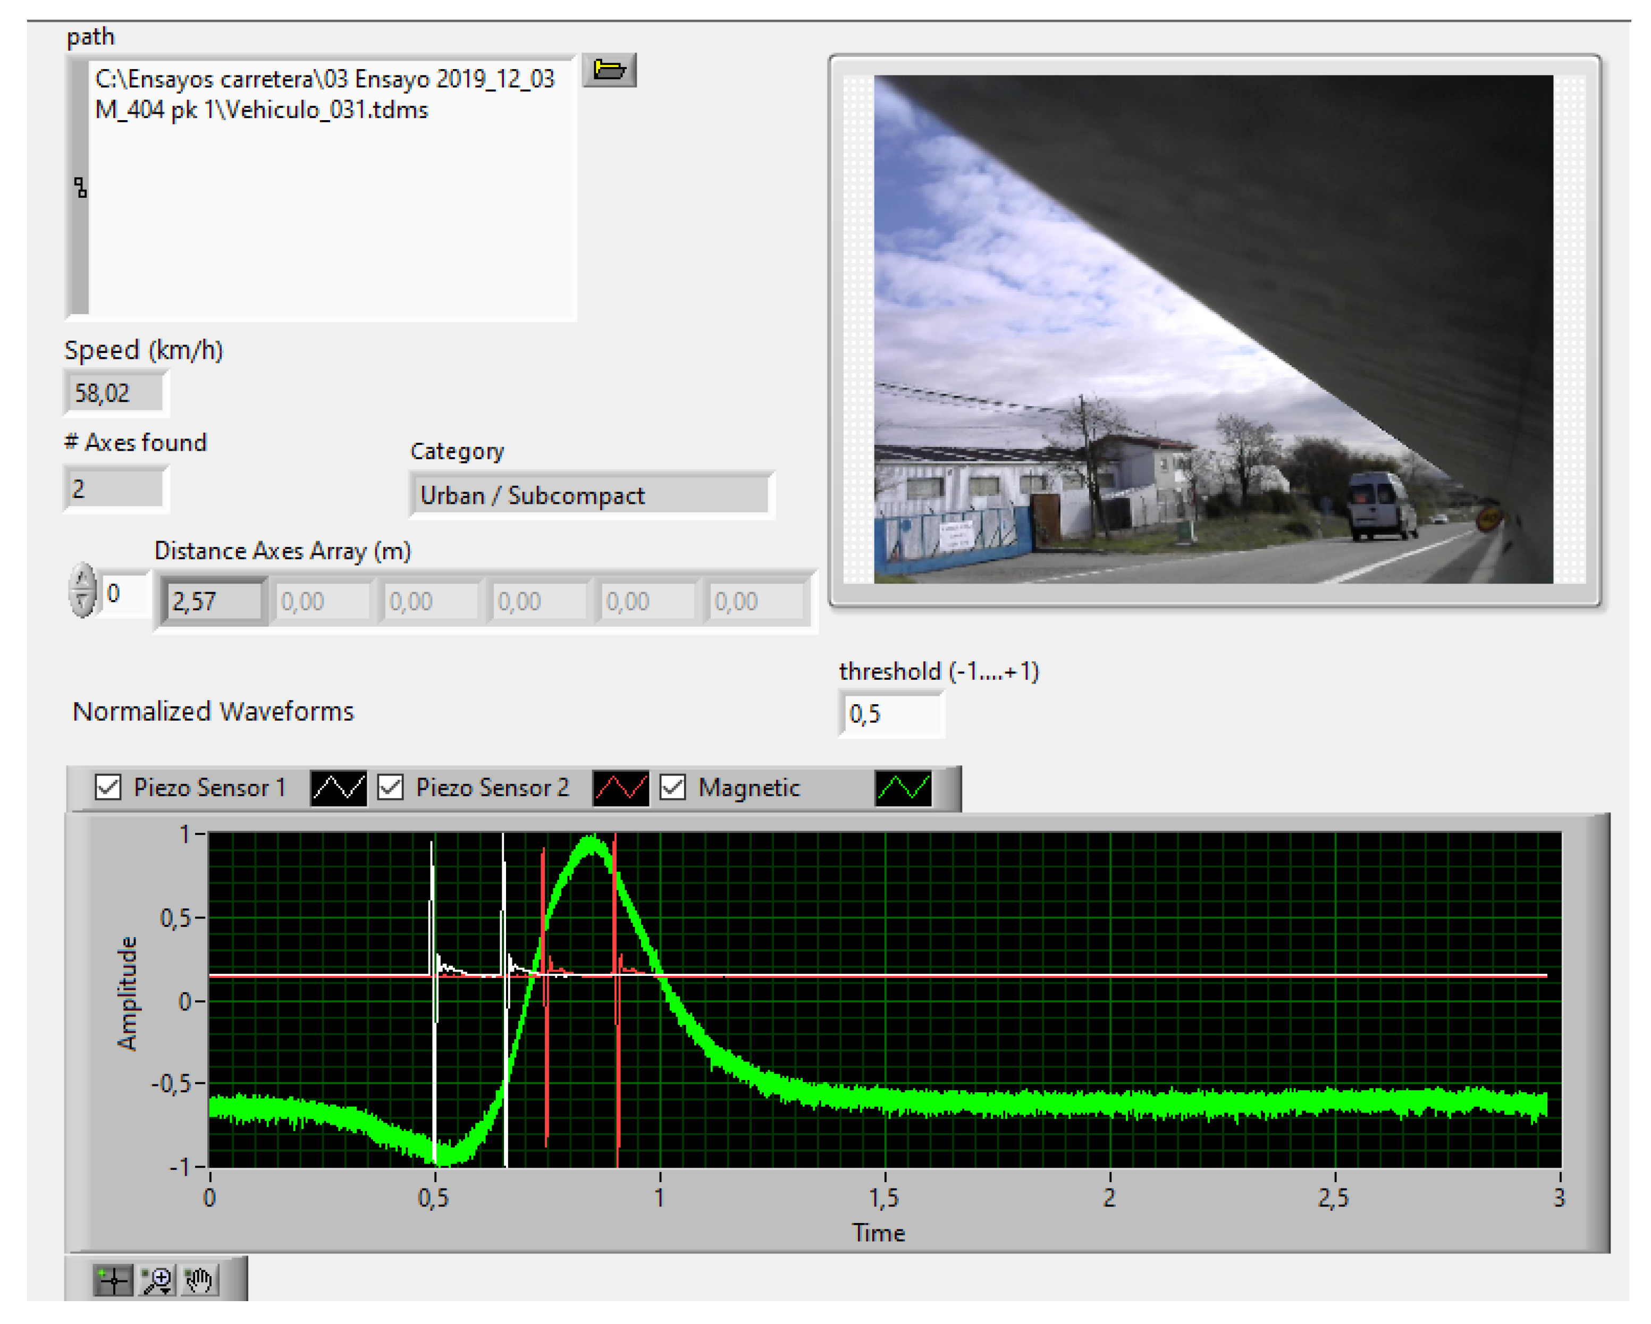Open the graph zoom tool
The height and width of the screenshot is (1324, 1651).
coord(157,1279)
